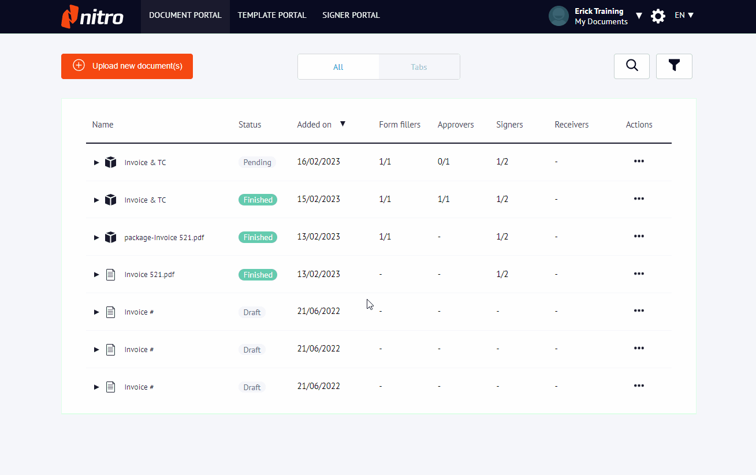Go to Signer Portal
This screenshot has width=756, height=475.
click(x=351, y=16)
